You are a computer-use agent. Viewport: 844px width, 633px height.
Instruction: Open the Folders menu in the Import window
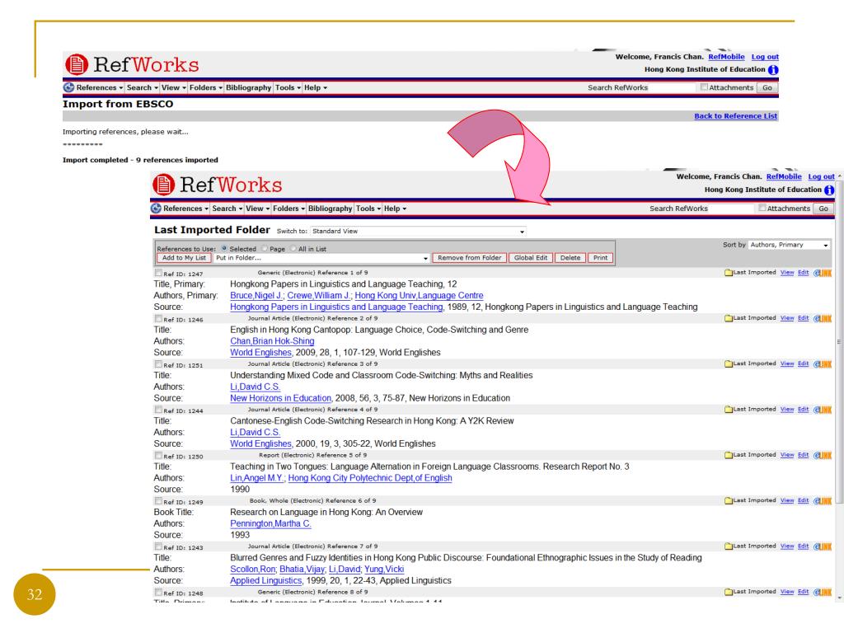pos(206,87)
